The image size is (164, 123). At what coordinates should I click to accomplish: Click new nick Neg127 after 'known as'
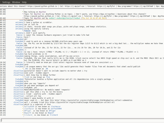tap(51, 113)
